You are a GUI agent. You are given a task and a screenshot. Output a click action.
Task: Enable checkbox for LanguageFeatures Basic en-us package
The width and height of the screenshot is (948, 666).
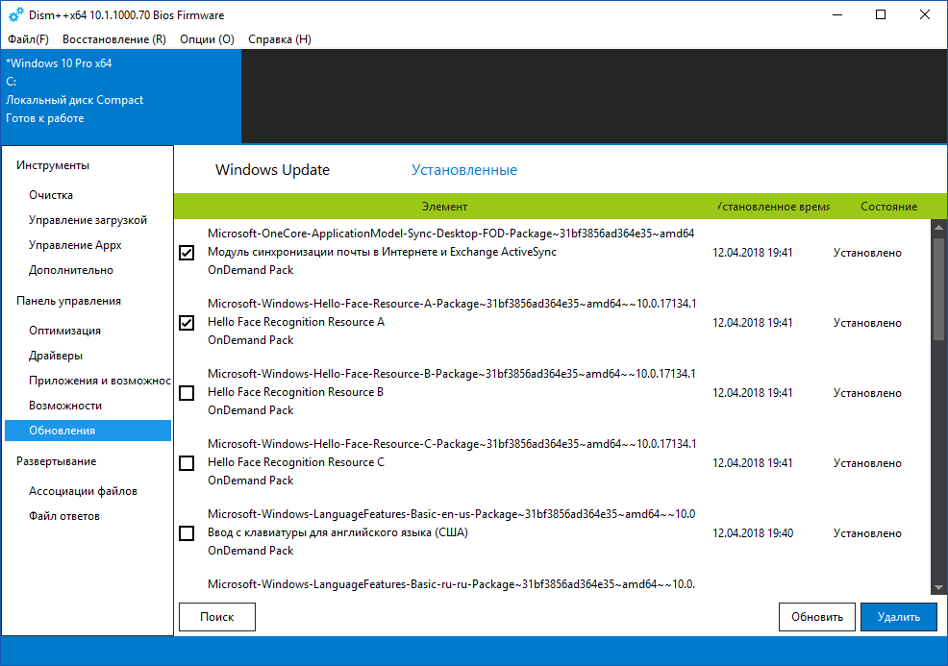click(187, 533)
